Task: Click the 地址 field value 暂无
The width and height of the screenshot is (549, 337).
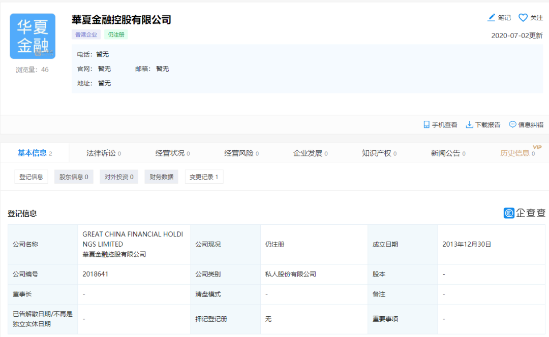Action: [104, 83]
